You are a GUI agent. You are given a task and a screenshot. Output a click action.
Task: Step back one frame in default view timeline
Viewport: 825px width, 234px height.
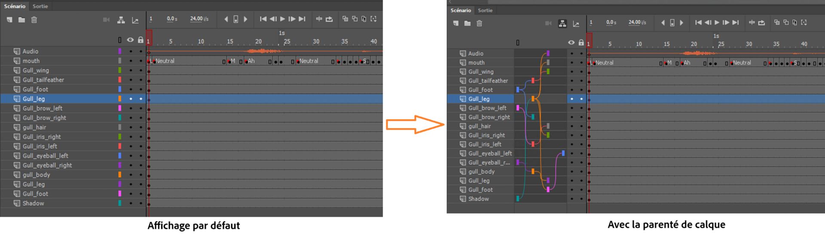[x=273, y=19]
